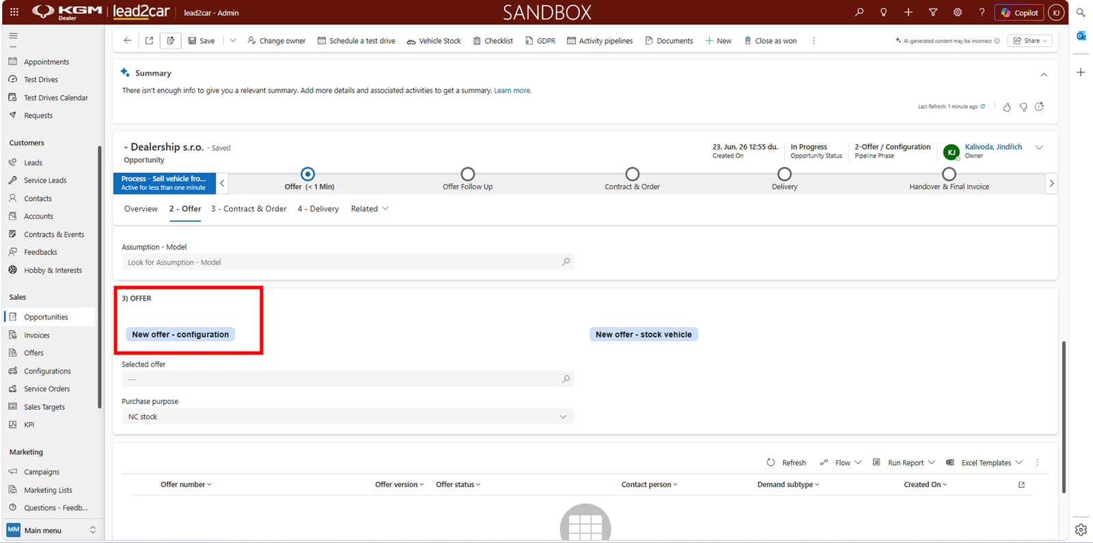Click the search magnifier in top bar
The height and width of the screenshot is (543, 1093).
(x=859, y=12)
